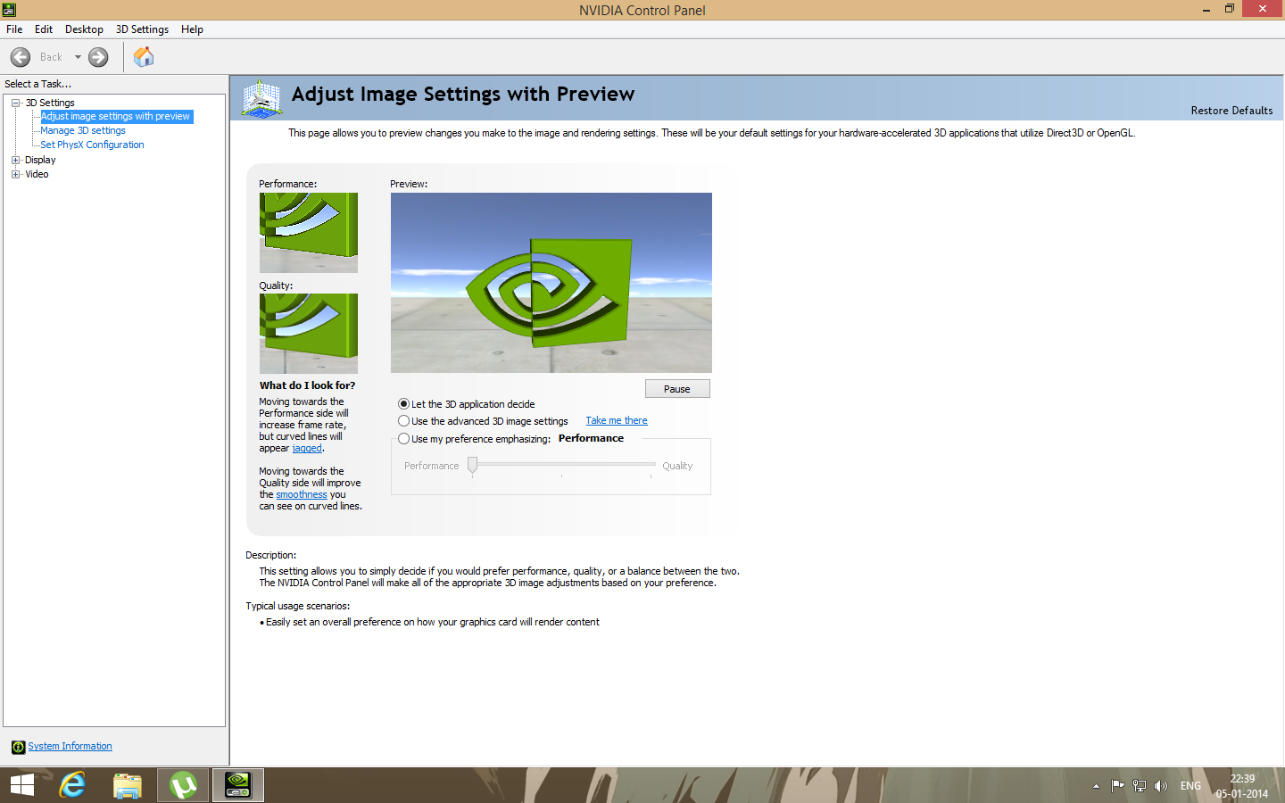This screenshot has width=1285, height=803.
Task: Click the Performance sample thumbnail
Action: click(309, 233)
